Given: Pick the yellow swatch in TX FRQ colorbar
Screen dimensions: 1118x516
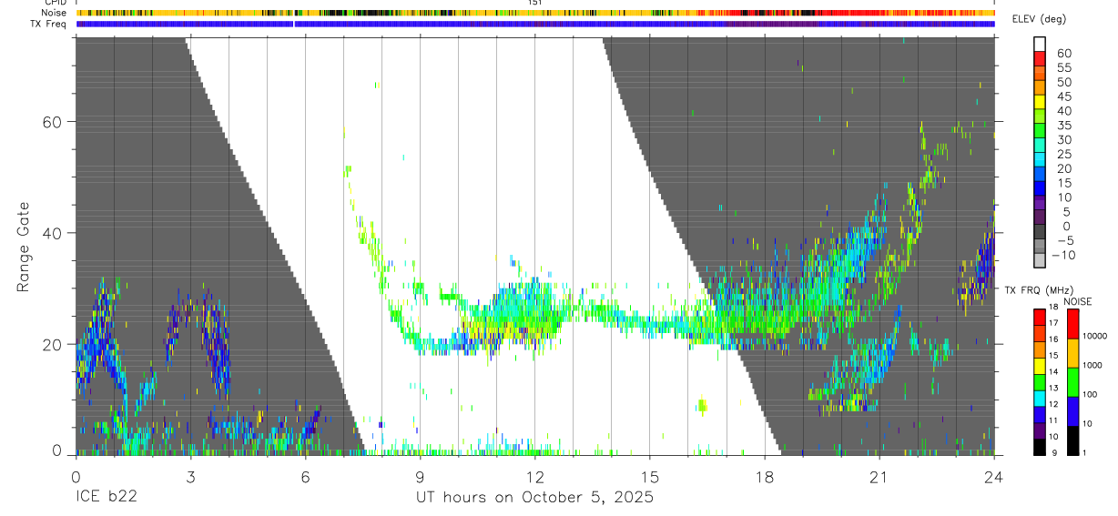Looking at the screenshot, I should (1040, 366).
